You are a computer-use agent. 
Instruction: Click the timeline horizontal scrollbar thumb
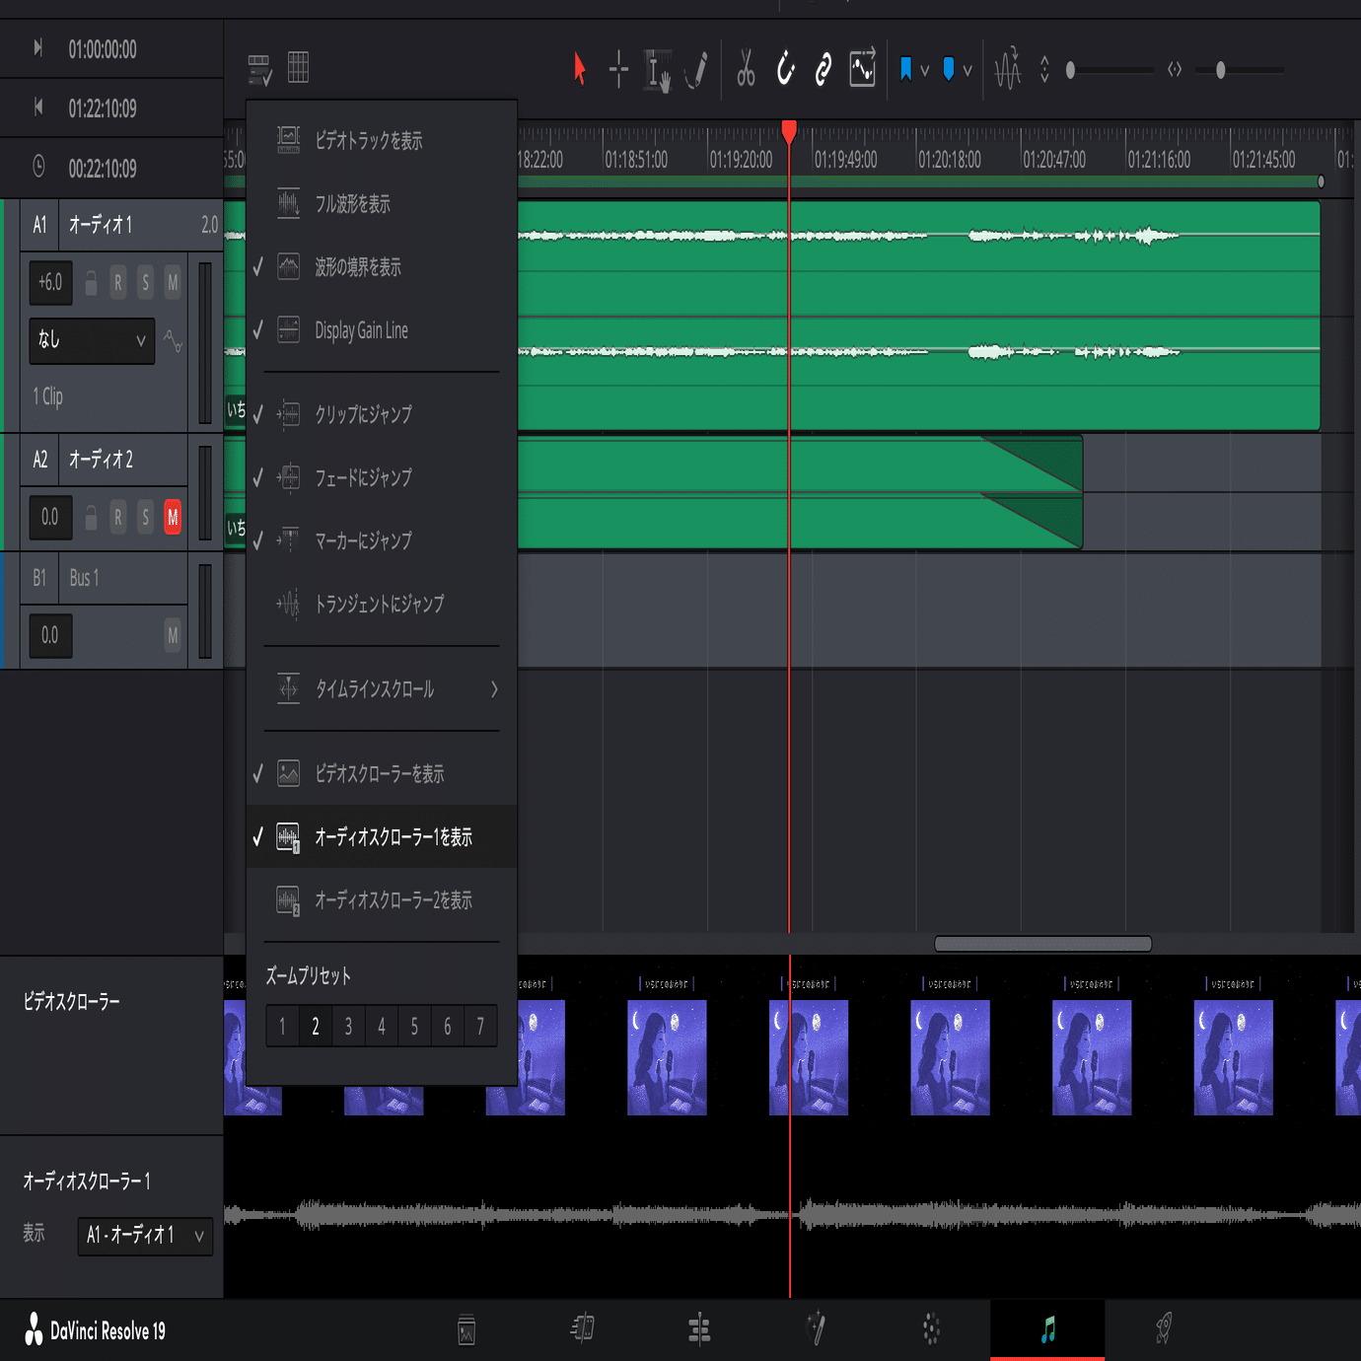pyautogui.click(x=1042, y=944)
